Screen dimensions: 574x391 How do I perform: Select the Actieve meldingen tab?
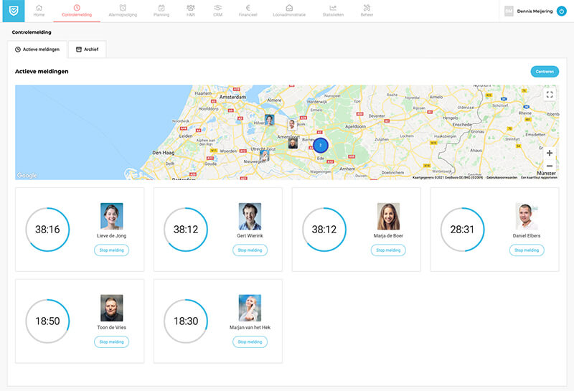coord(38,49)
